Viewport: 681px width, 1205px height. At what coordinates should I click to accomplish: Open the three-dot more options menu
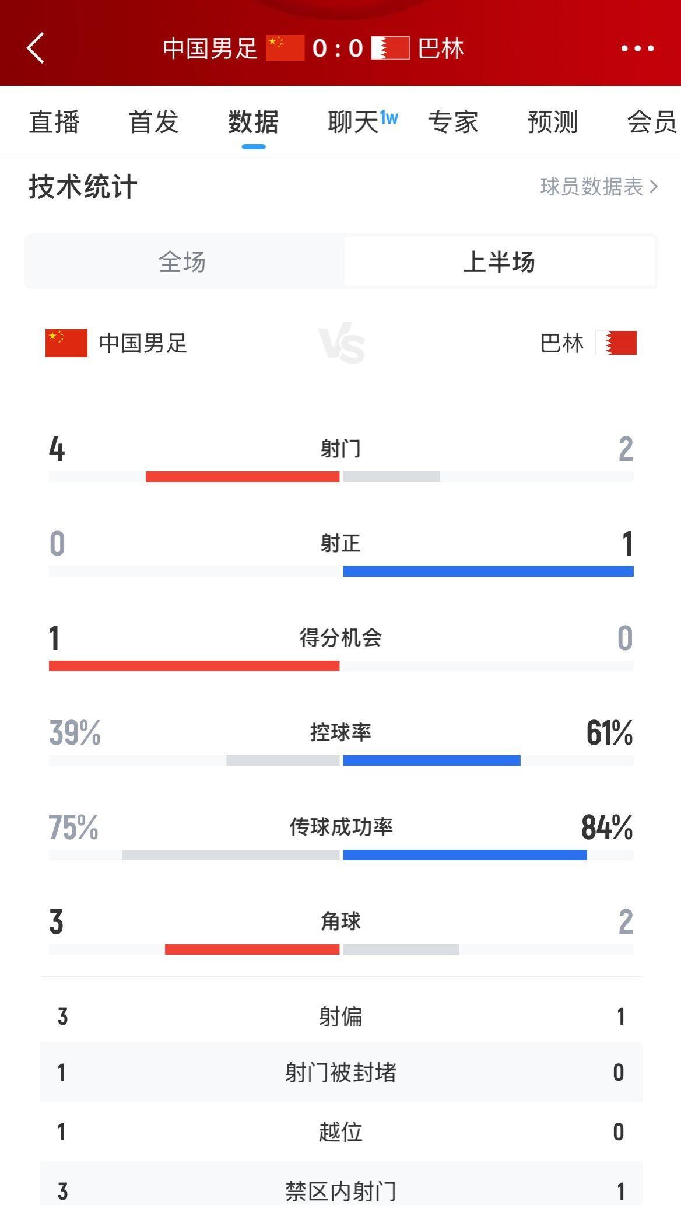point(637,48)
